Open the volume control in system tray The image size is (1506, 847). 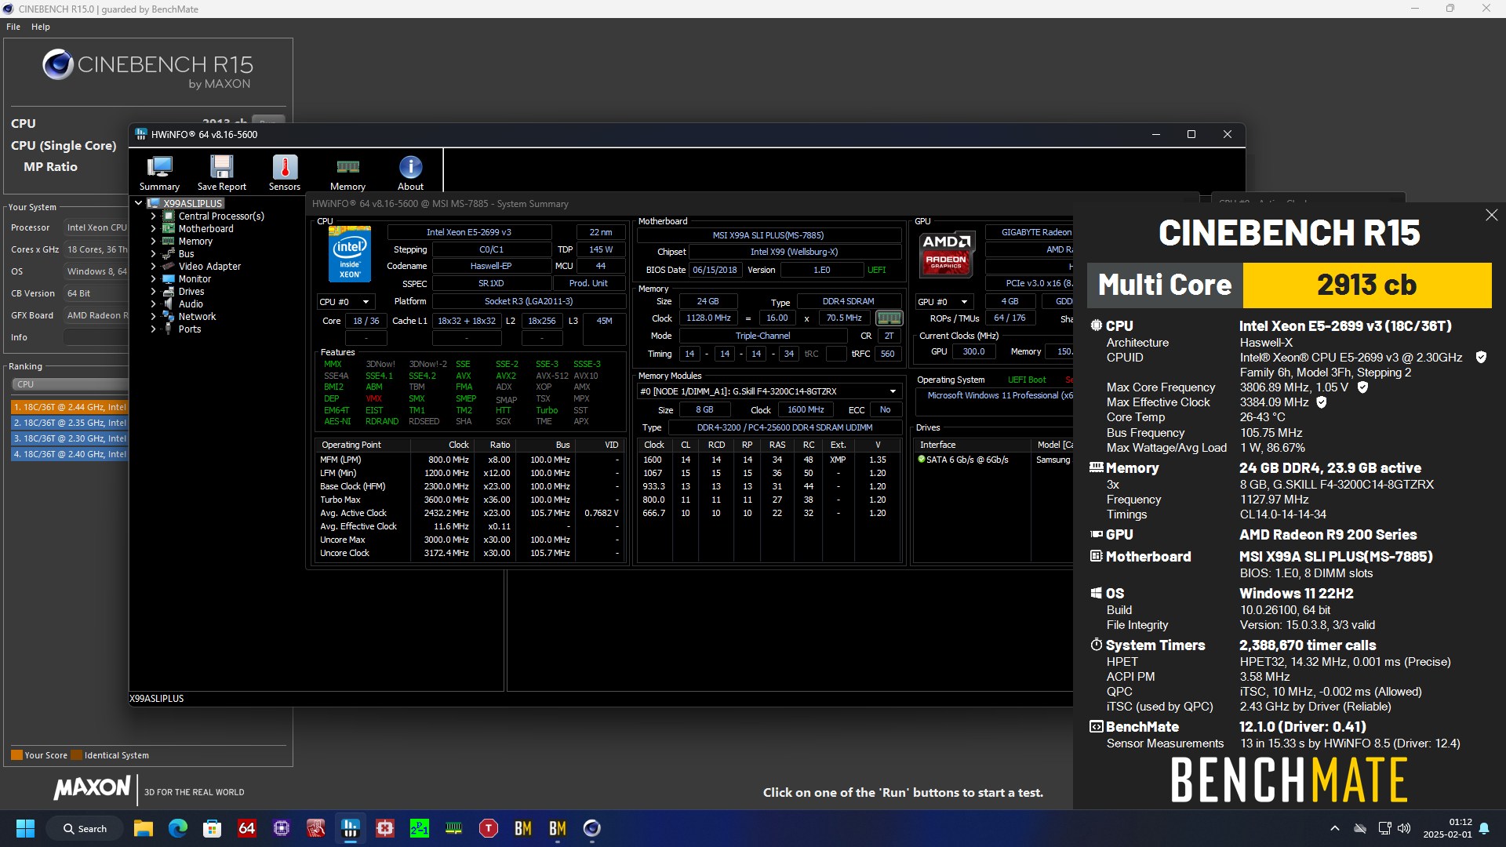(1404, 828)
